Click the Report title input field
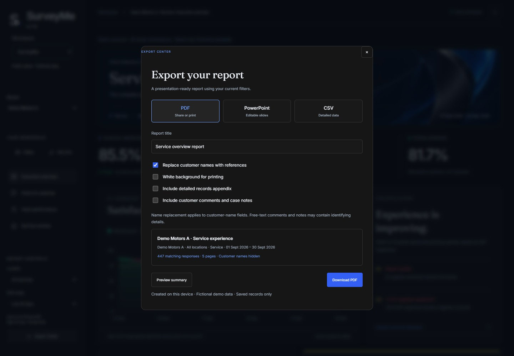 257,147
